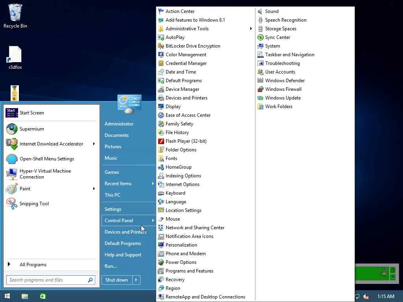Image resolution: width=403 pixels, height=302 pixels.
Task: Click the Speech Recognition microphone icon
Action: click(x=261, y=20)
